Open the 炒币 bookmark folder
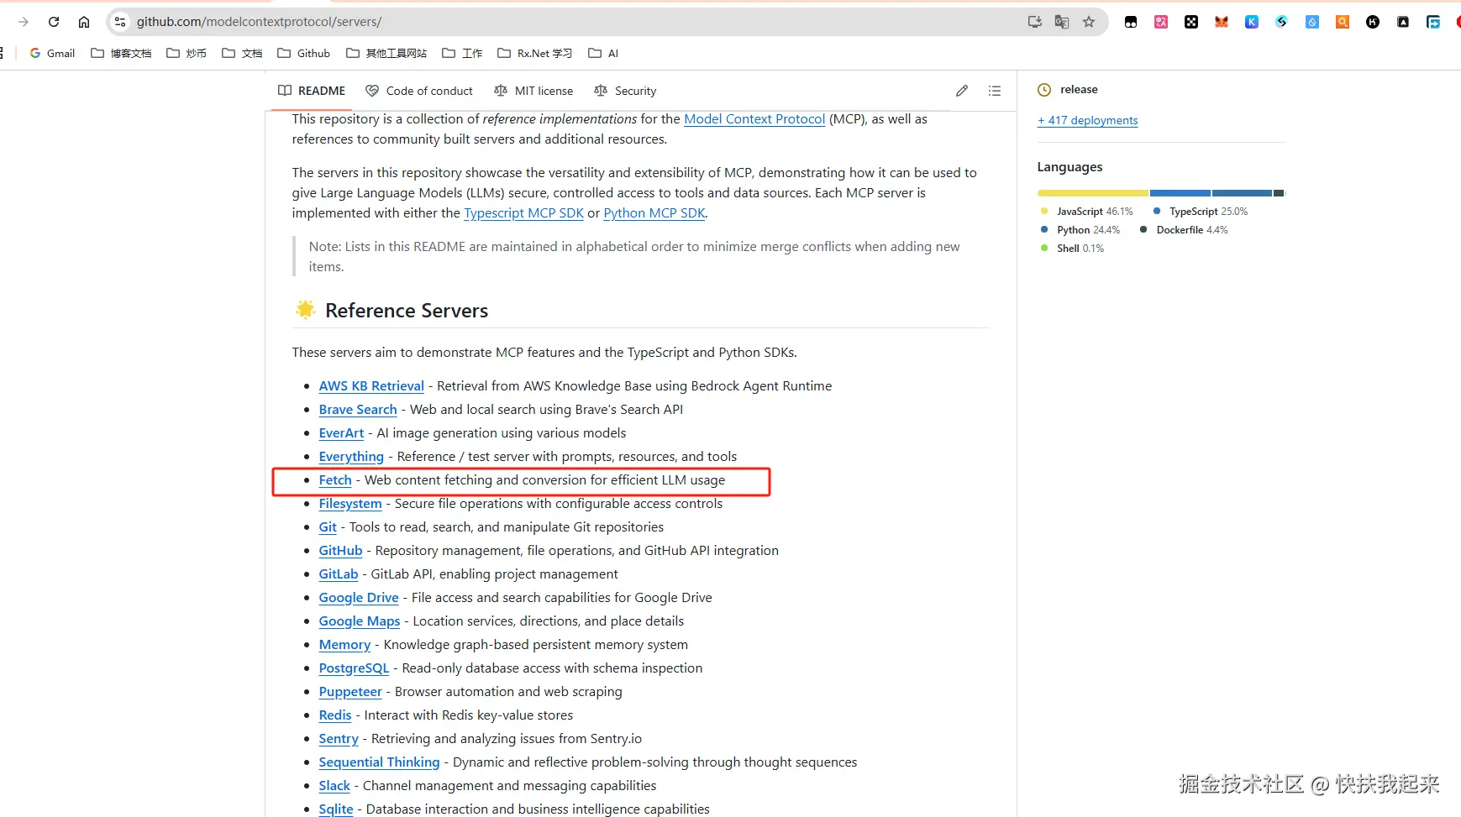 pyautogui.click(x=187, y=53)
